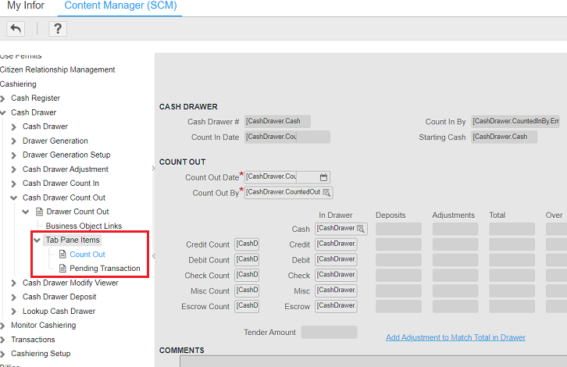Expand the Monitor Cashiering node
The width and height of the screenshot is (567, 367).
click(x=3, y=326)
